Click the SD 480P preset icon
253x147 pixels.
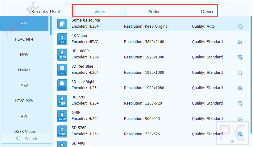click(x=62, y=144)
